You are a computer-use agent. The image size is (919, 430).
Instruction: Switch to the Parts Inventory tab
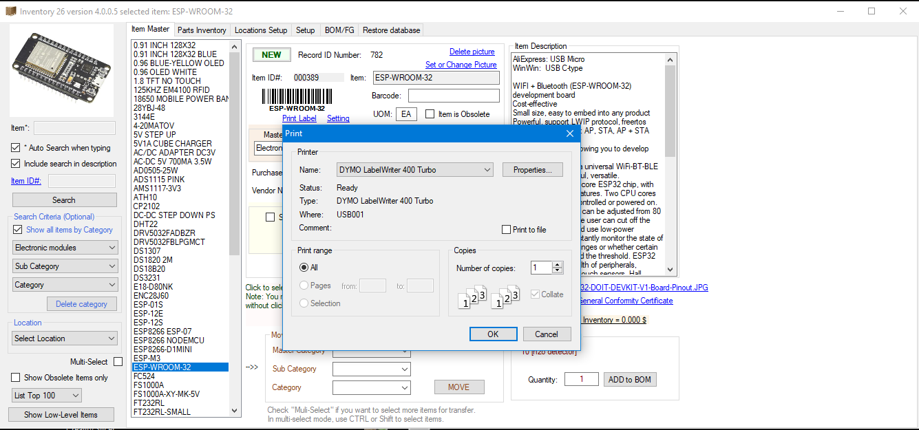click(202, 30)
